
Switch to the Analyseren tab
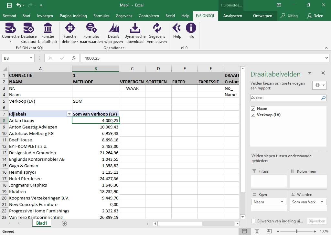click(x=233, y=16)
